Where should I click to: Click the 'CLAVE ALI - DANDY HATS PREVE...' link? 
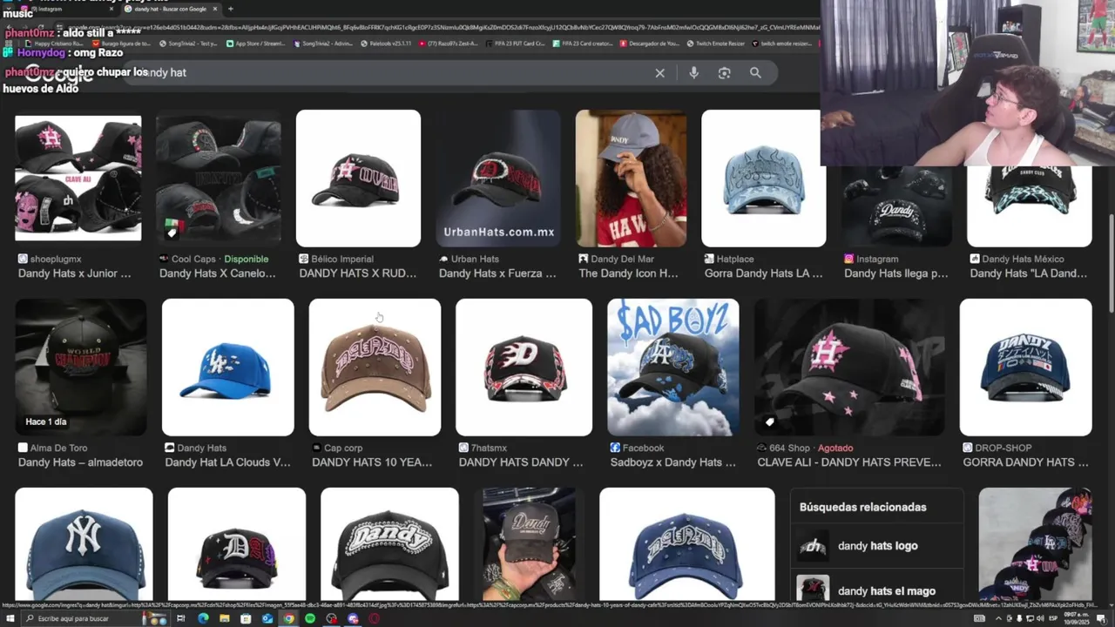(849, 462)
